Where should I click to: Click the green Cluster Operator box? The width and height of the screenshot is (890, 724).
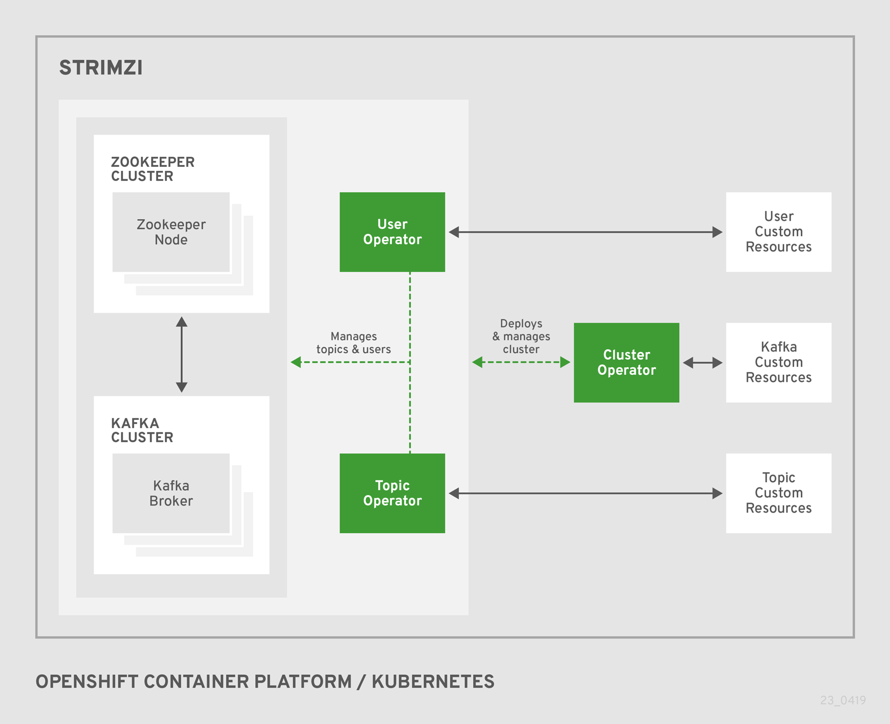click(x=627, y=363)
